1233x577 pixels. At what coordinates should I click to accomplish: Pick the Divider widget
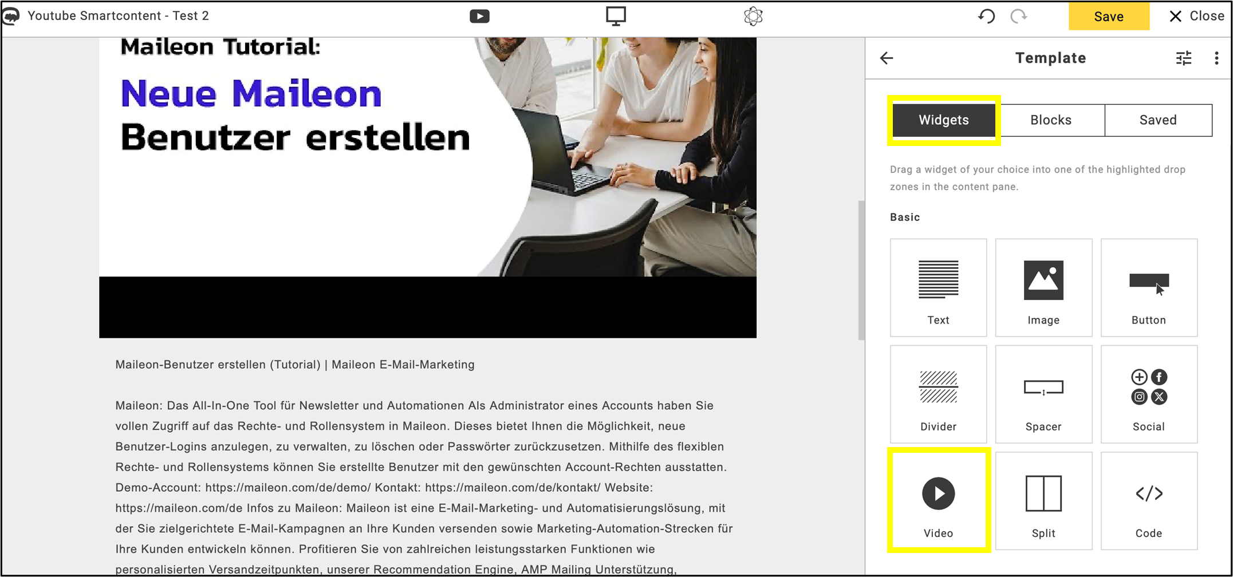click(x=938, y=394)
